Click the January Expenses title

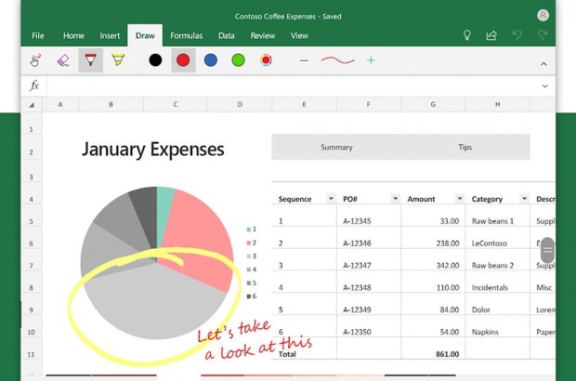pyautogui.click(x=152, y=150)
